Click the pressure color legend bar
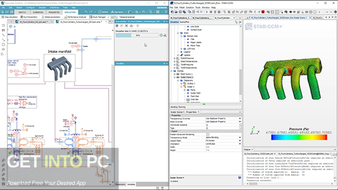 coord(299,137)
